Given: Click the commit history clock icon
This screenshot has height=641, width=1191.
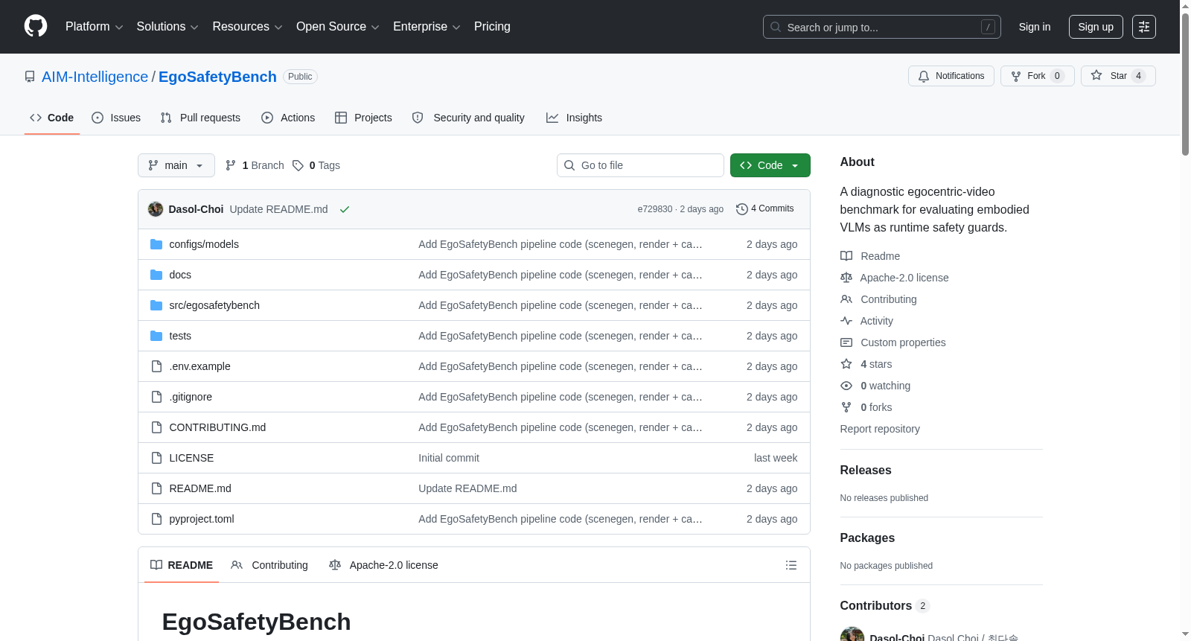Looking at the screenshot, I should tap(742, 209).
